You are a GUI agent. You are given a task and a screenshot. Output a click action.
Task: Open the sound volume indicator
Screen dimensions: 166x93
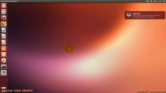(x=155, y=1)
